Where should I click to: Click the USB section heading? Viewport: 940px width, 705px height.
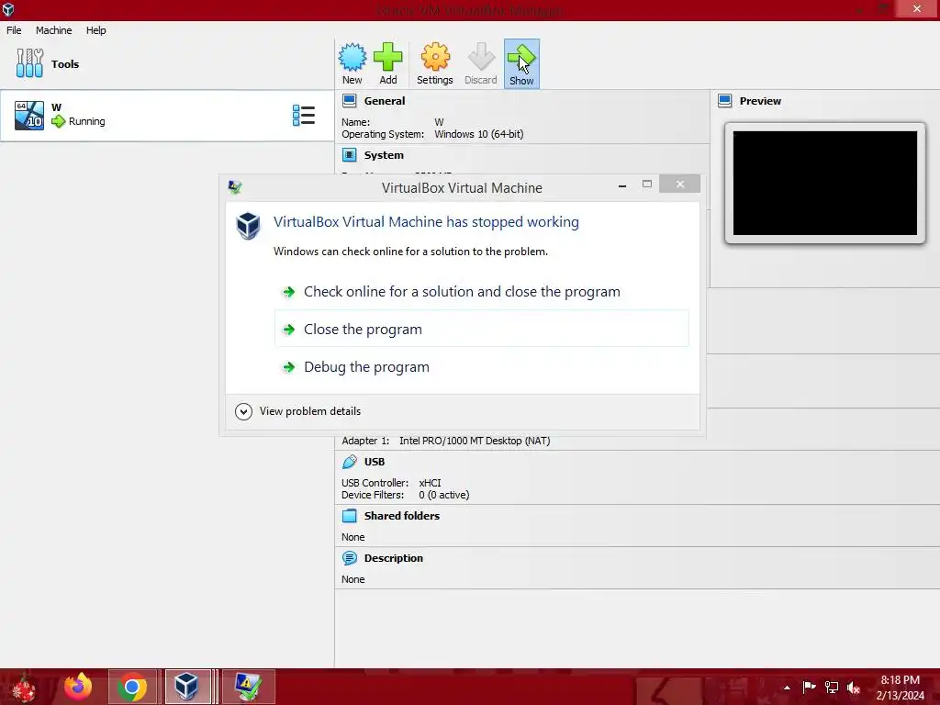pos(375,462)
